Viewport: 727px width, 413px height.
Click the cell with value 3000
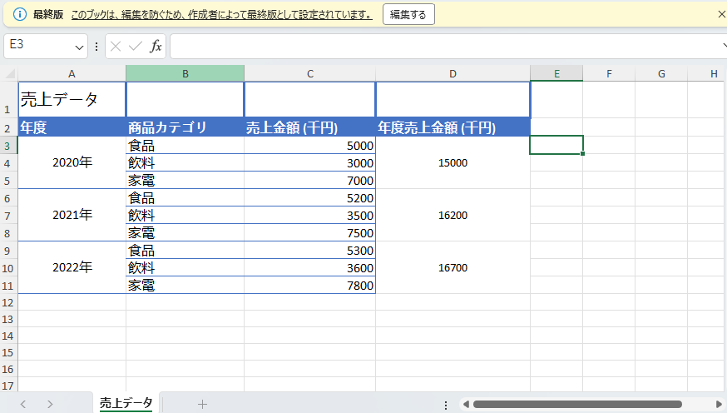click(309, 163)
